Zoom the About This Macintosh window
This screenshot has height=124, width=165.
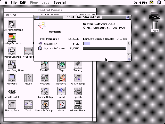click(127, 17)
